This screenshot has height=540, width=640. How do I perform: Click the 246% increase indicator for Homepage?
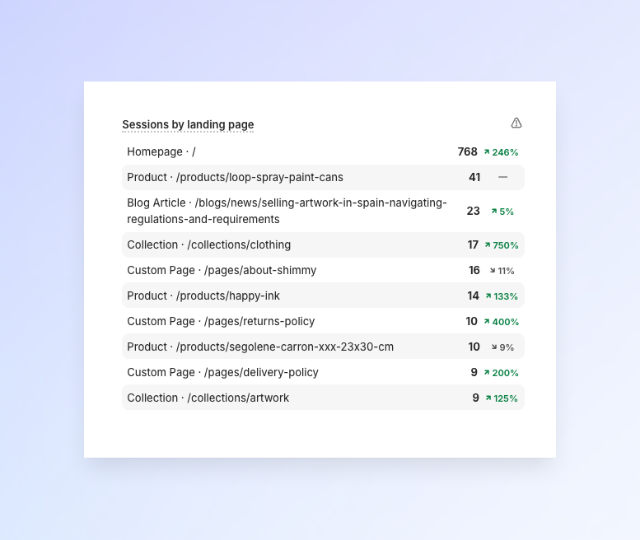pyautogui.click(x=501, y=152)
